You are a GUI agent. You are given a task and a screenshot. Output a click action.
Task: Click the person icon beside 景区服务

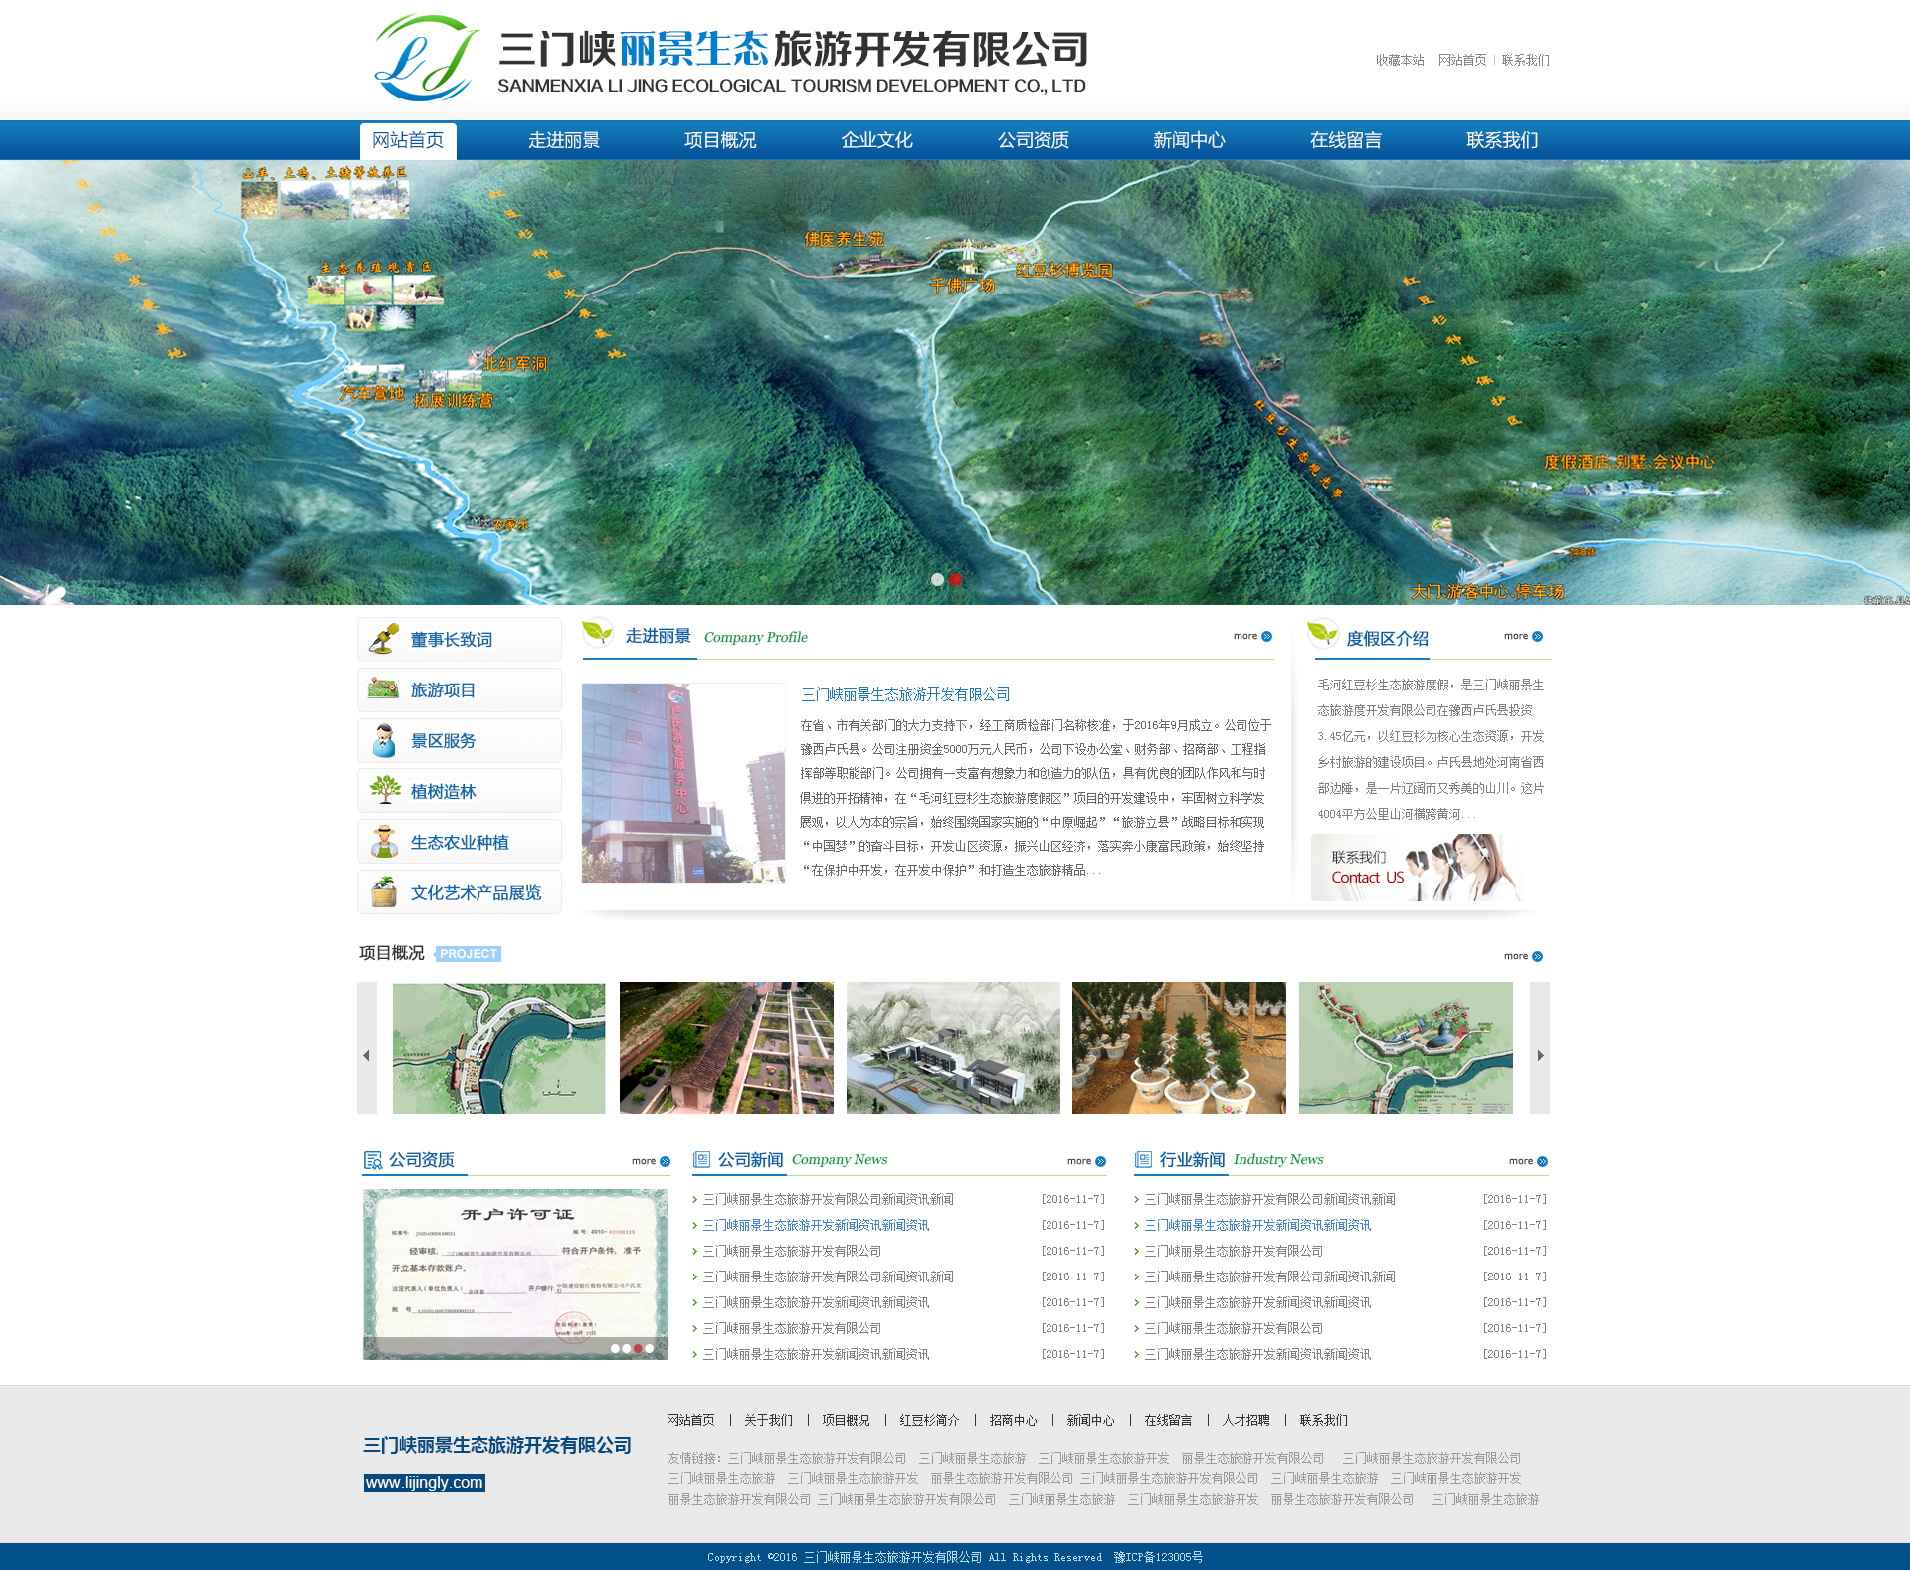coord(384,740)
